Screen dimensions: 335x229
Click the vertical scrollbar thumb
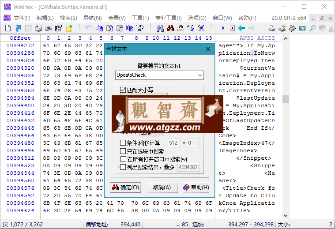[286, 99]
